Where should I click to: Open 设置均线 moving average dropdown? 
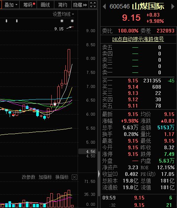[x=63, y=14]
